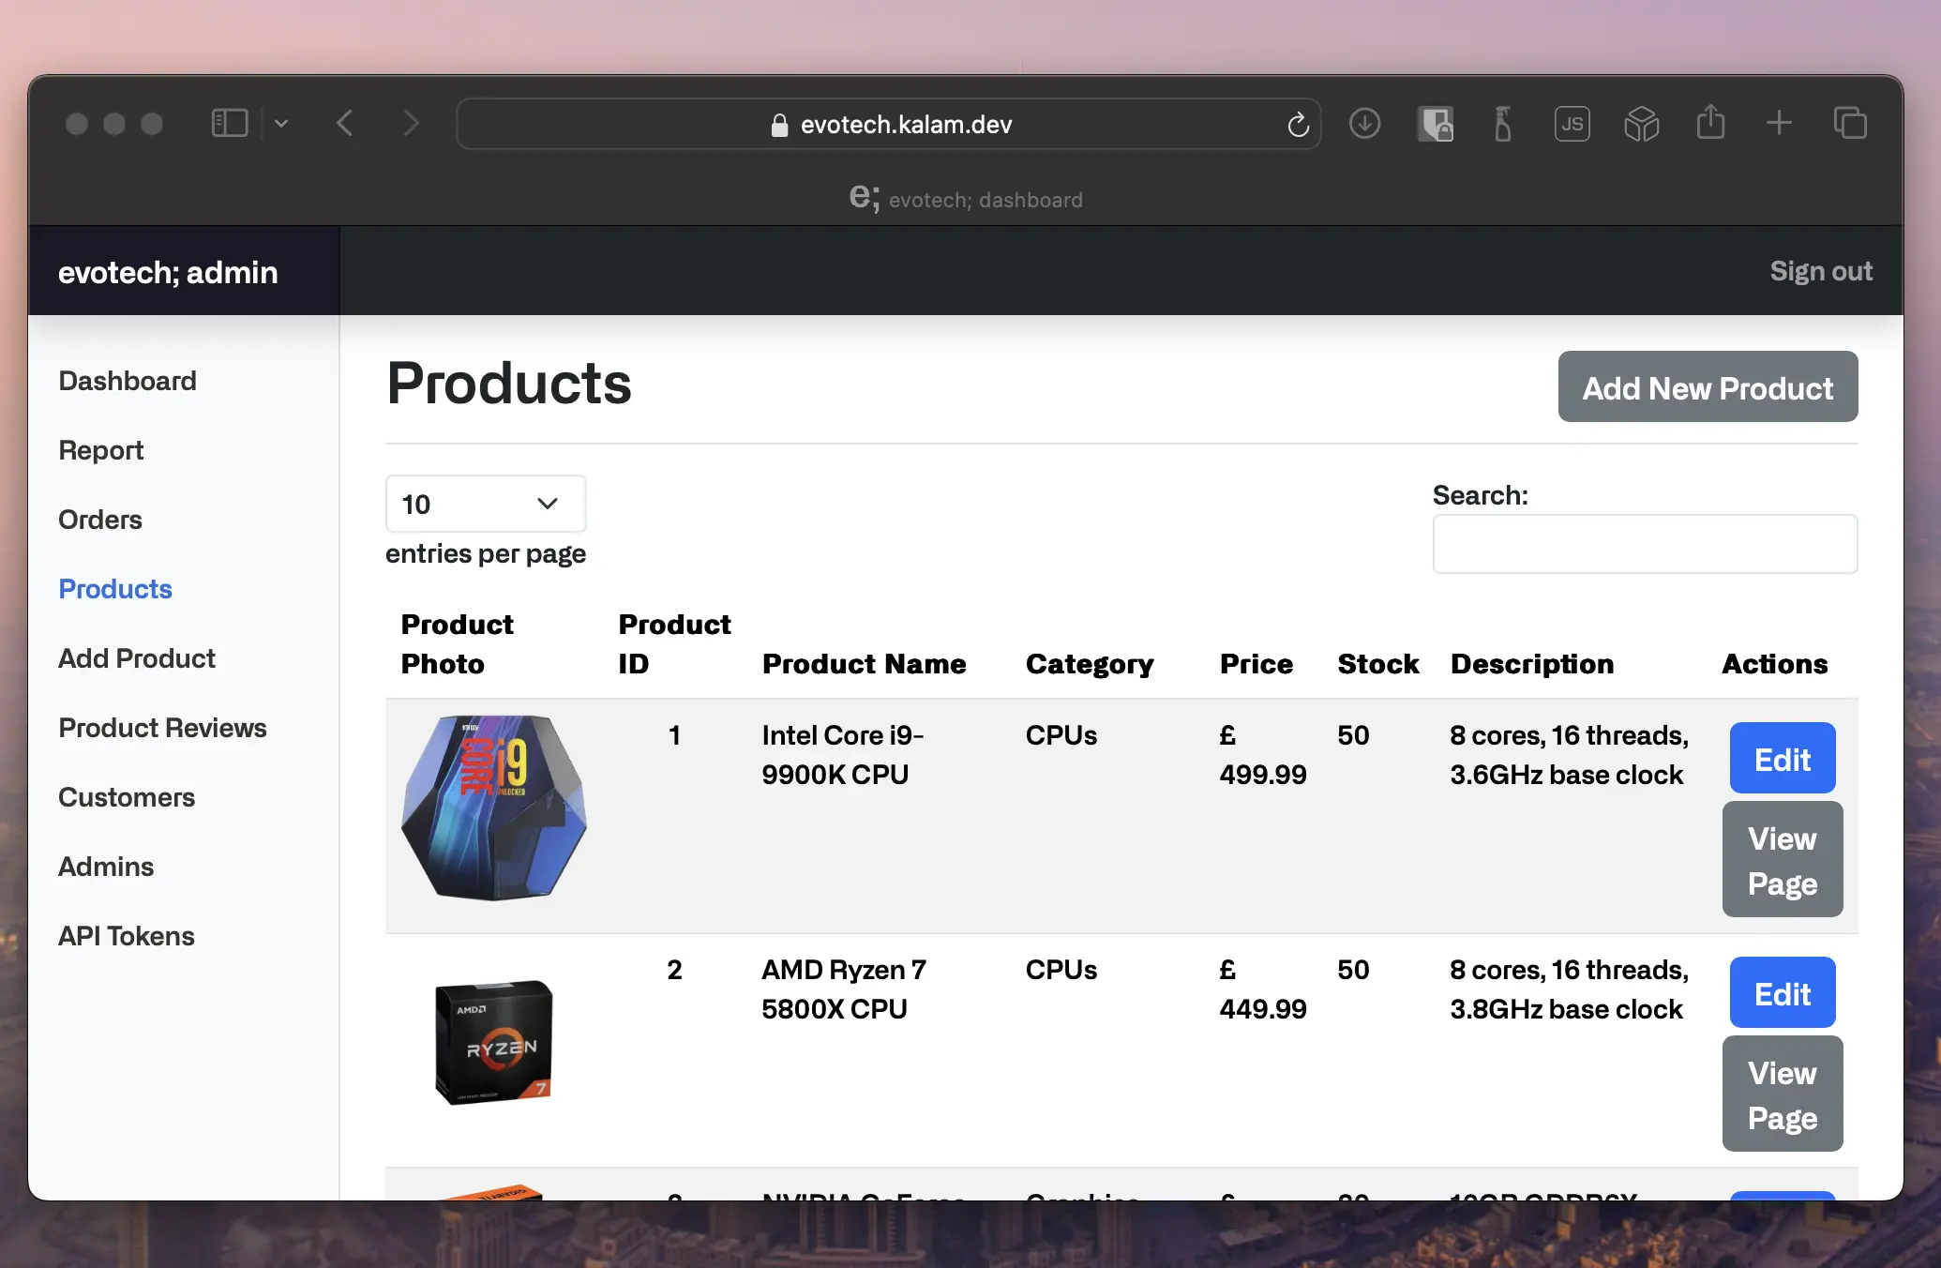Click the Products page heading
The width and height of the screenshot is (1941, 1268).
[509, 384]
